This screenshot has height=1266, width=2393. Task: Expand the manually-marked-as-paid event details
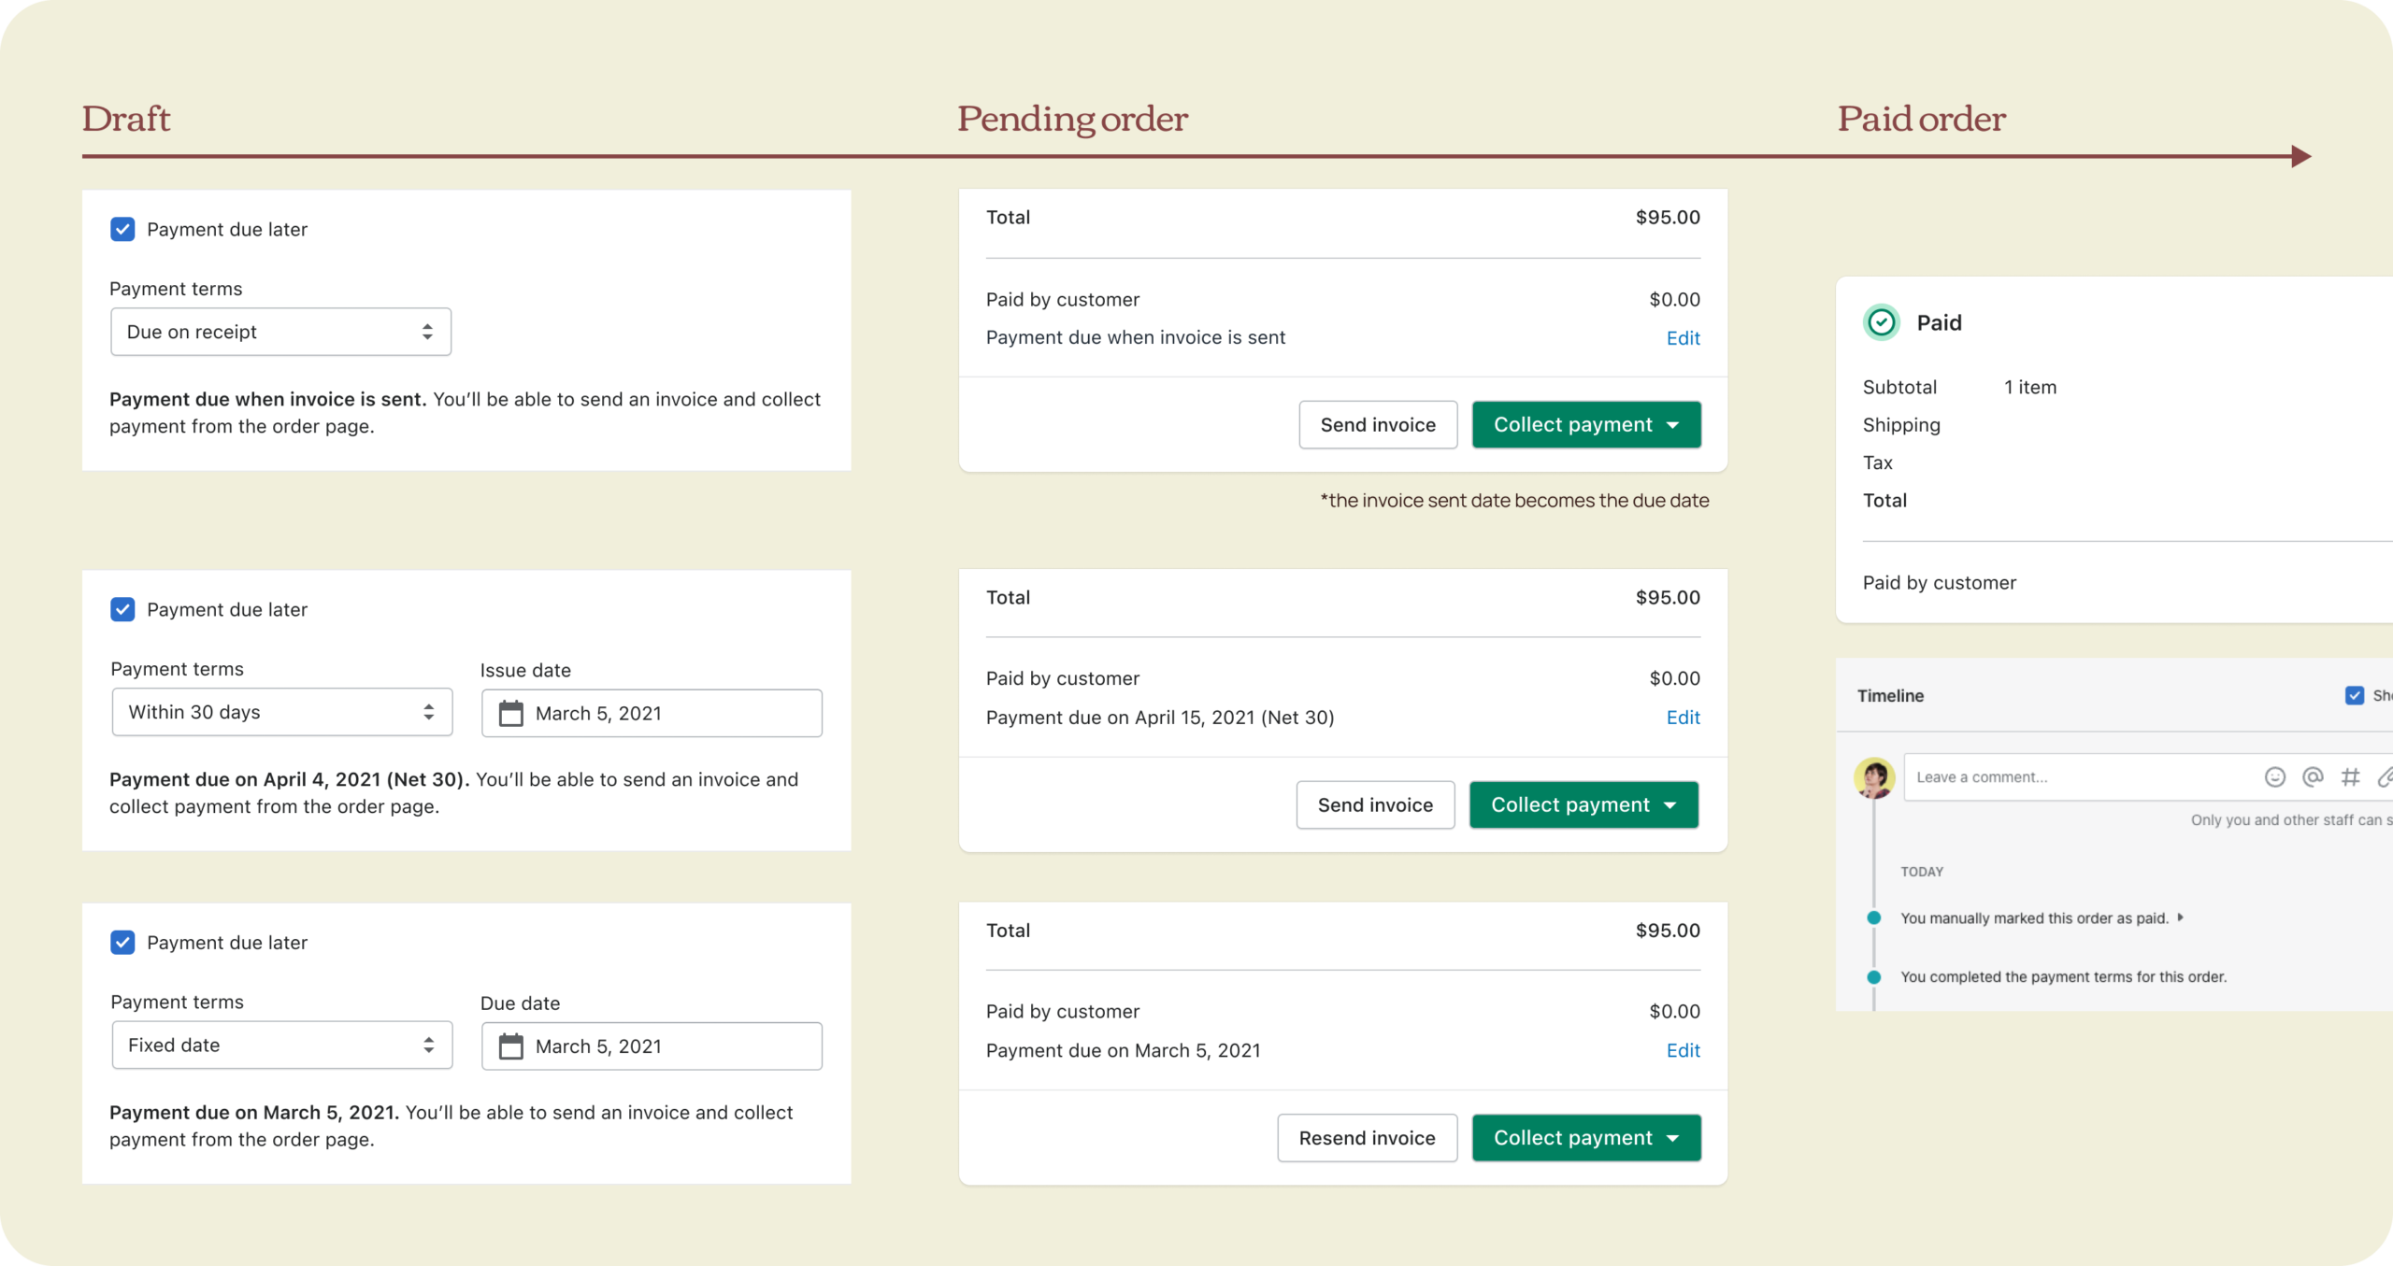pos(2180,917)
